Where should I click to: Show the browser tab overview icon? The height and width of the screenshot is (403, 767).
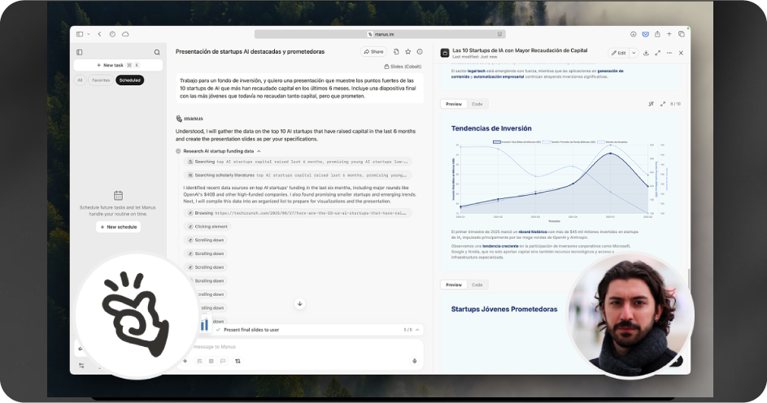pos(682,34)
